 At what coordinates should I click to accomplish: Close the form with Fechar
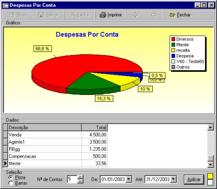pos(180,15)
